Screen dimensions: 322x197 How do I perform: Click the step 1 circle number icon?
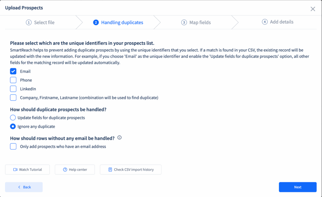[29, 22]
